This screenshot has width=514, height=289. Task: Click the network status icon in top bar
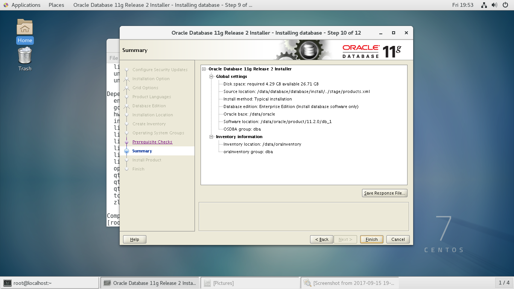coord(484,5)
